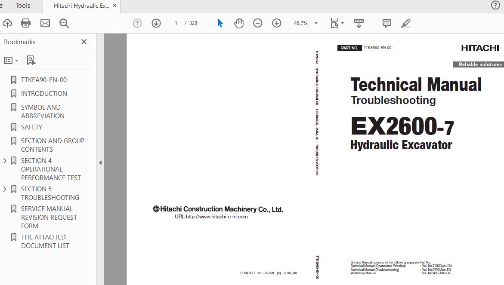Zoom in with the plus icon
The height and width of the screenshot is (285, 504).
click(x=277, y=23)
